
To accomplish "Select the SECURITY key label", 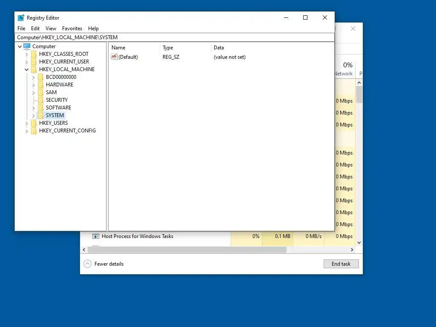I will 57,100.
